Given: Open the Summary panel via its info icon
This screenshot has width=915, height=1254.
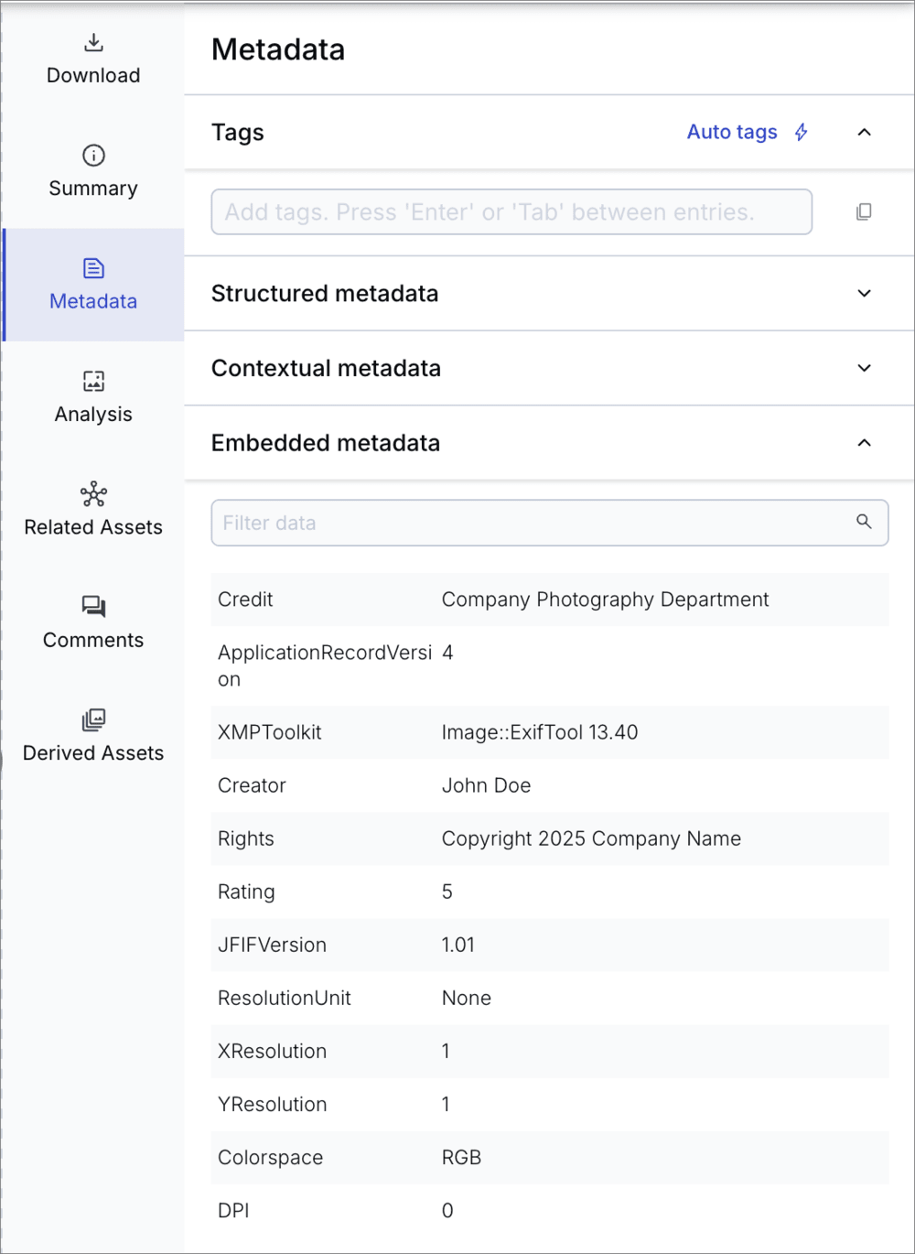Looking at the screenshot, I should coord(92,155).
